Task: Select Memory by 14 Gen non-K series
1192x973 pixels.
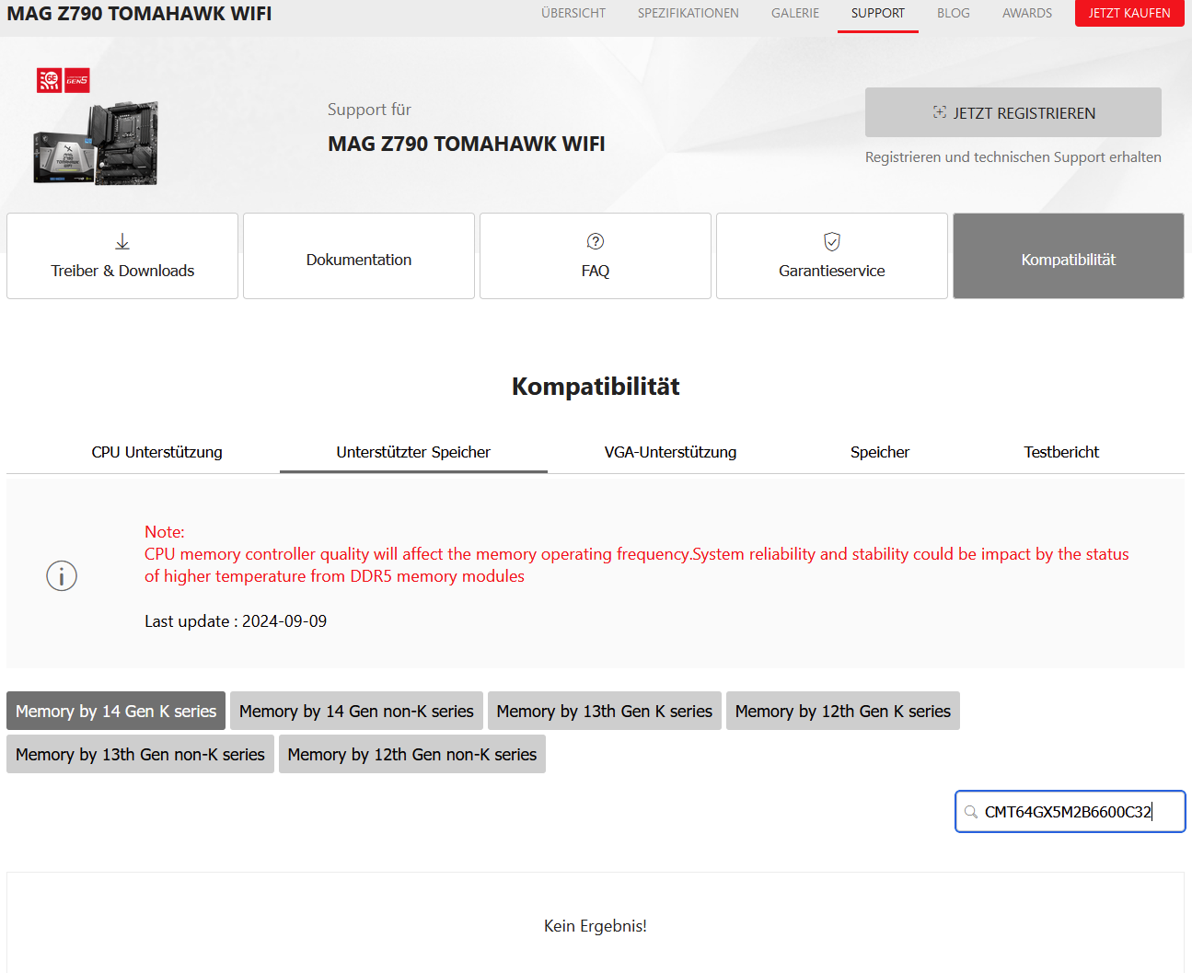Action: 356,711
